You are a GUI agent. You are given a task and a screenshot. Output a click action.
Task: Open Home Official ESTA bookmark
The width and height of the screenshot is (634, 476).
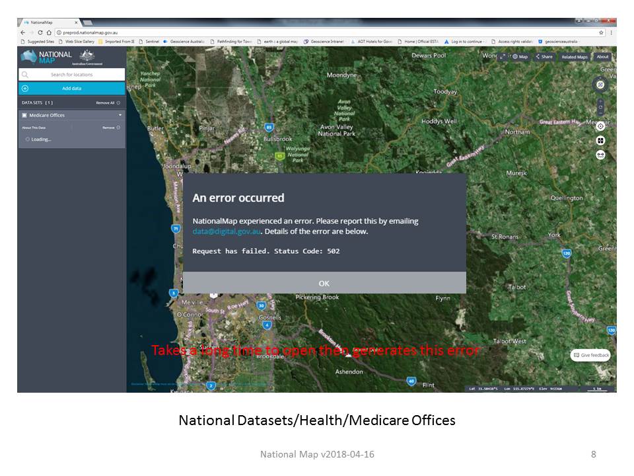coord(418,41)
